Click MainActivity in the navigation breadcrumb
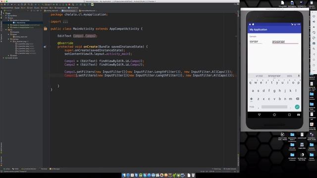Viewport: 317px width, 178px height. [73, 8]
